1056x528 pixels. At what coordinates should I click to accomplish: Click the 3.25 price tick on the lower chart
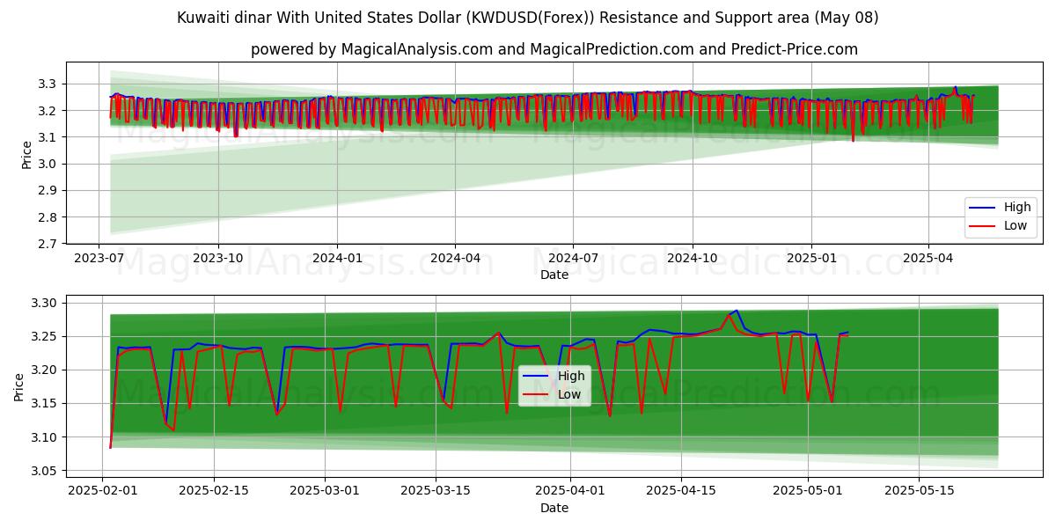click(46, 336)
